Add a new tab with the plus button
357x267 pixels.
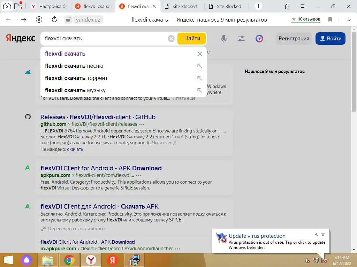258,6
